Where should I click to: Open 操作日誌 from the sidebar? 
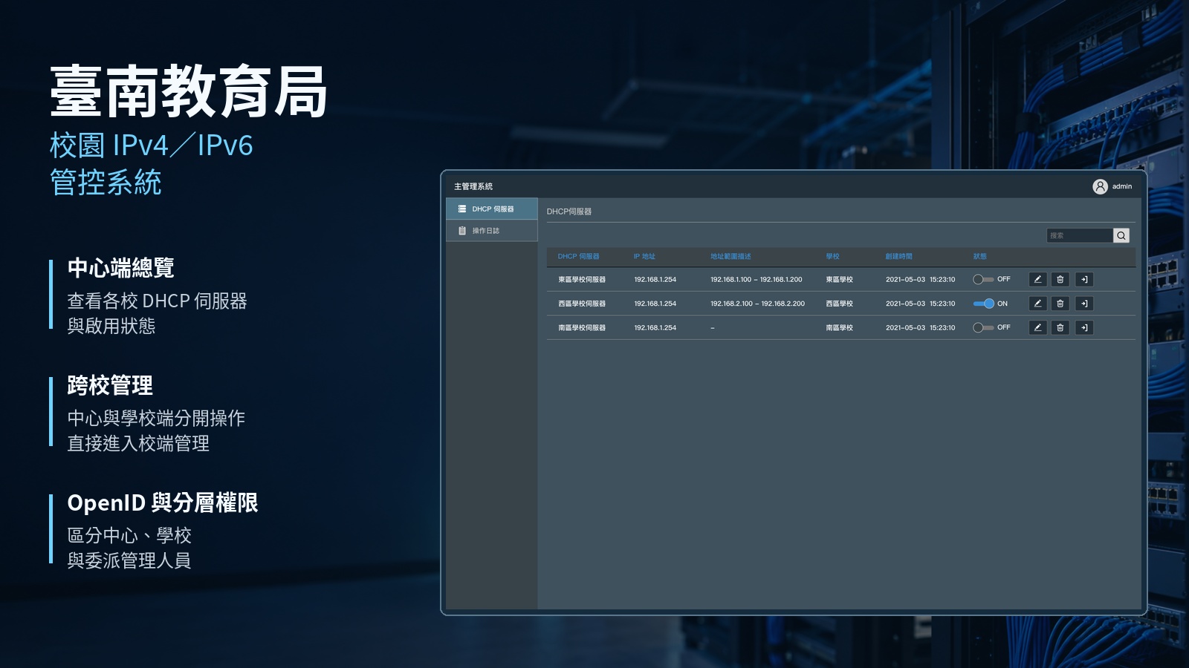[x=491, y=231]
